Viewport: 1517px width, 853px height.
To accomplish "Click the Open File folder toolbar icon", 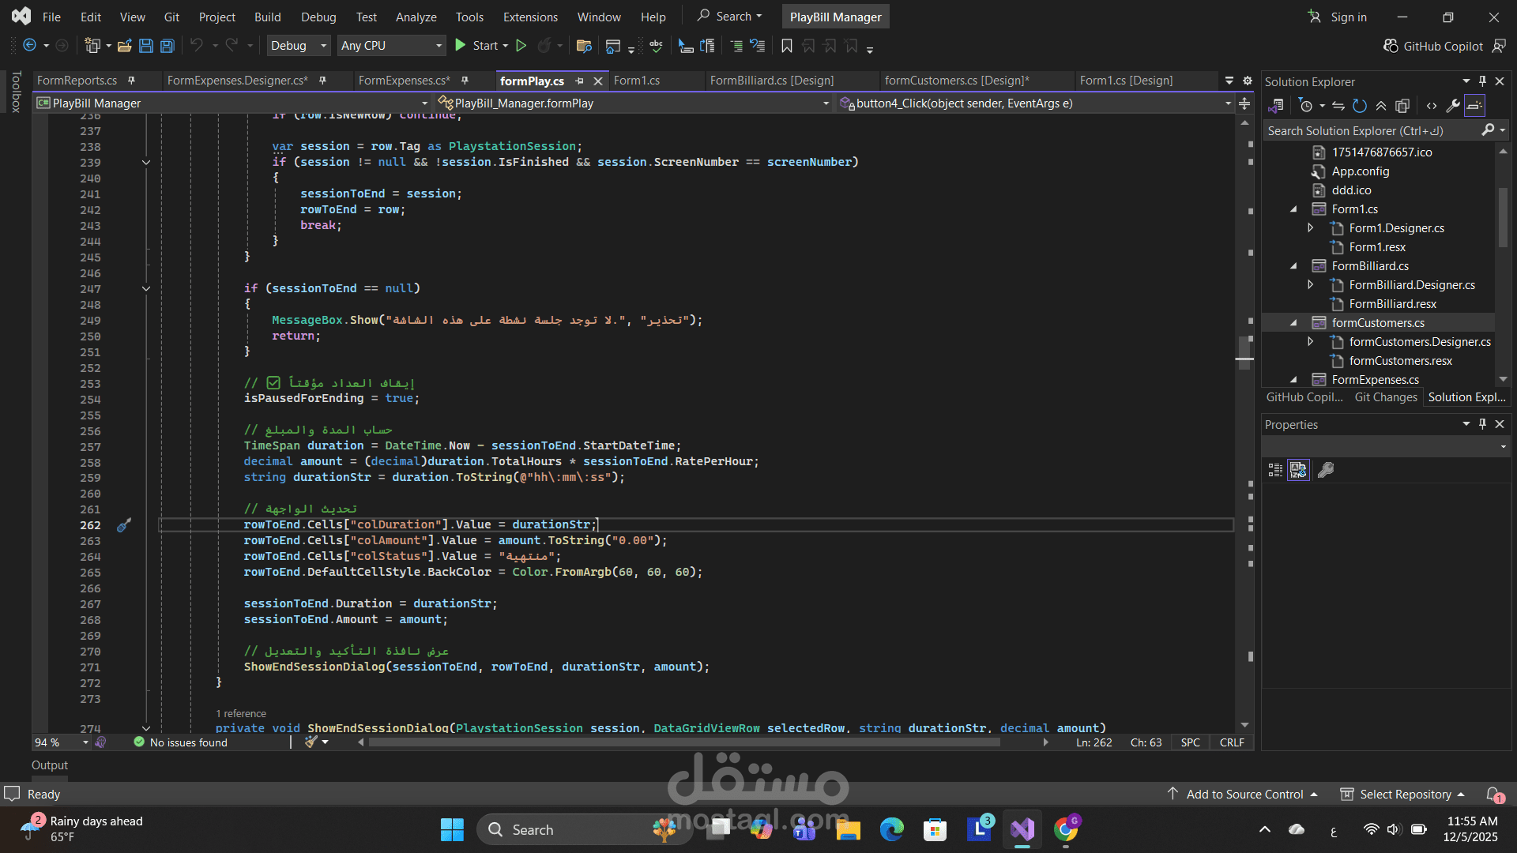I will [x=124, y=46].
